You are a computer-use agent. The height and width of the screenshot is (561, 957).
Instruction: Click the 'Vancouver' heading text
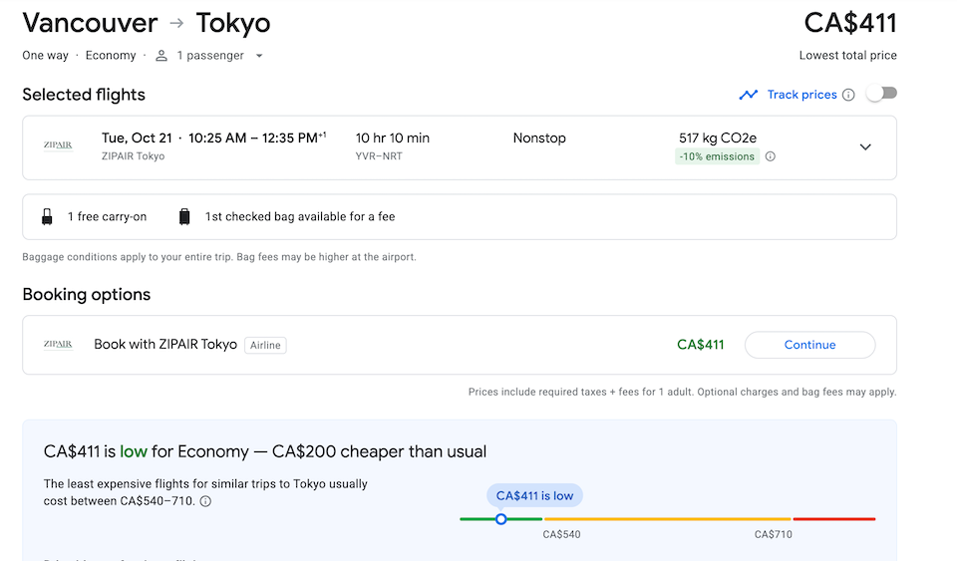[x=91, y=23]
